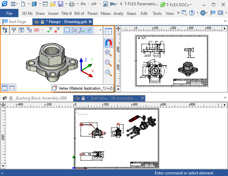Click the left-arrow toolbar icon beside the properties icon
Viewport: 228px width, 176px height.
click(113, 4)
